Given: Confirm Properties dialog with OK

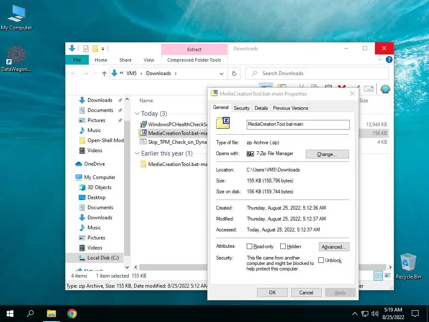Looking at the screenshot, I should coord(272,292).
